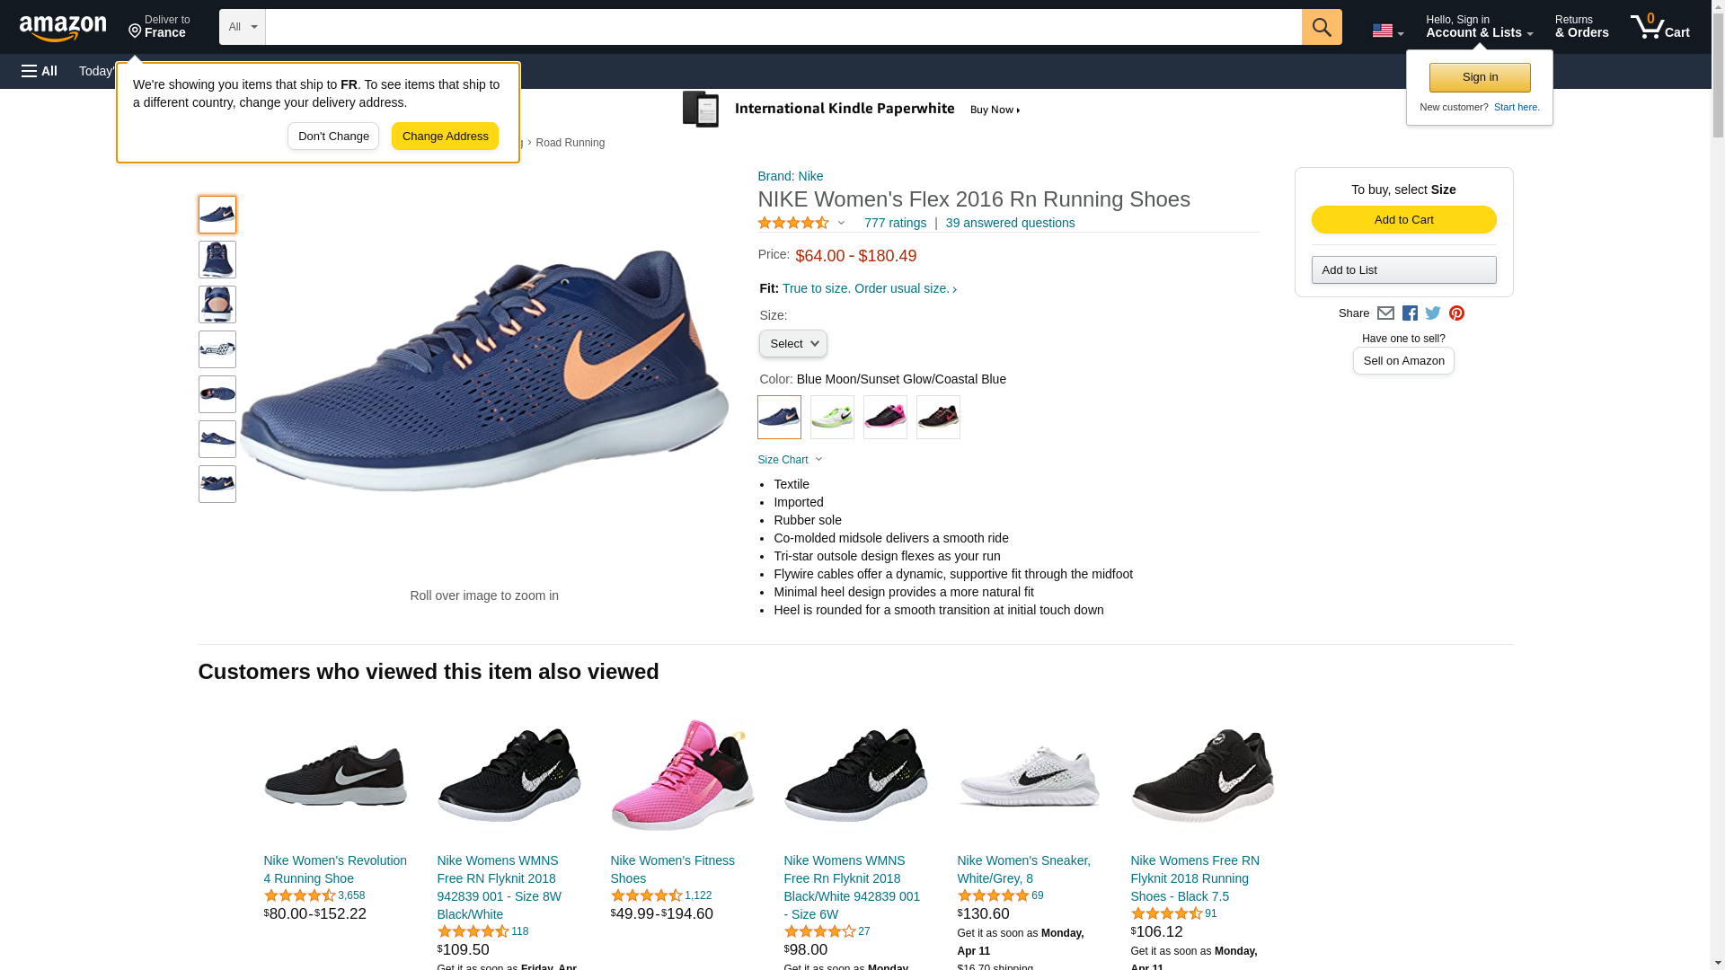The height and width of the screenshot is (970, 1725).
Task: Open Returns & Orders menu
Action: [x=1581, y=27]
